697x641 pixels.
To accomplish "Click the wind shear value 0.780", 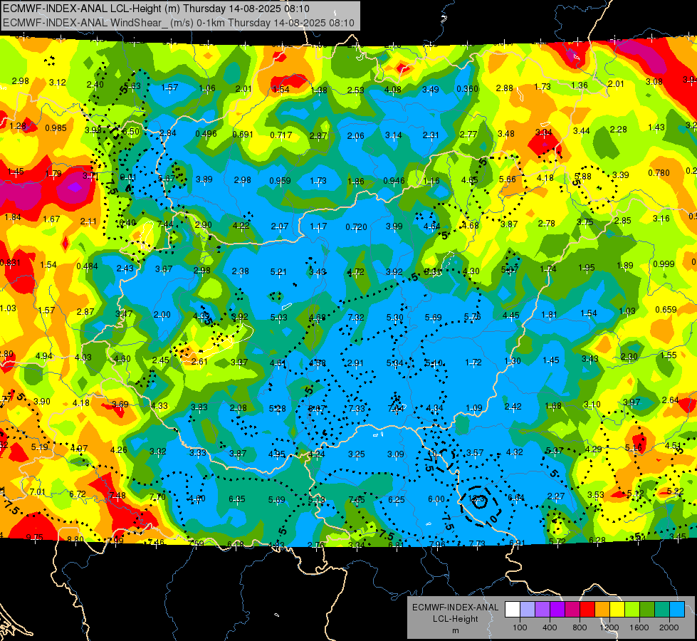I will tap(659, 172).
